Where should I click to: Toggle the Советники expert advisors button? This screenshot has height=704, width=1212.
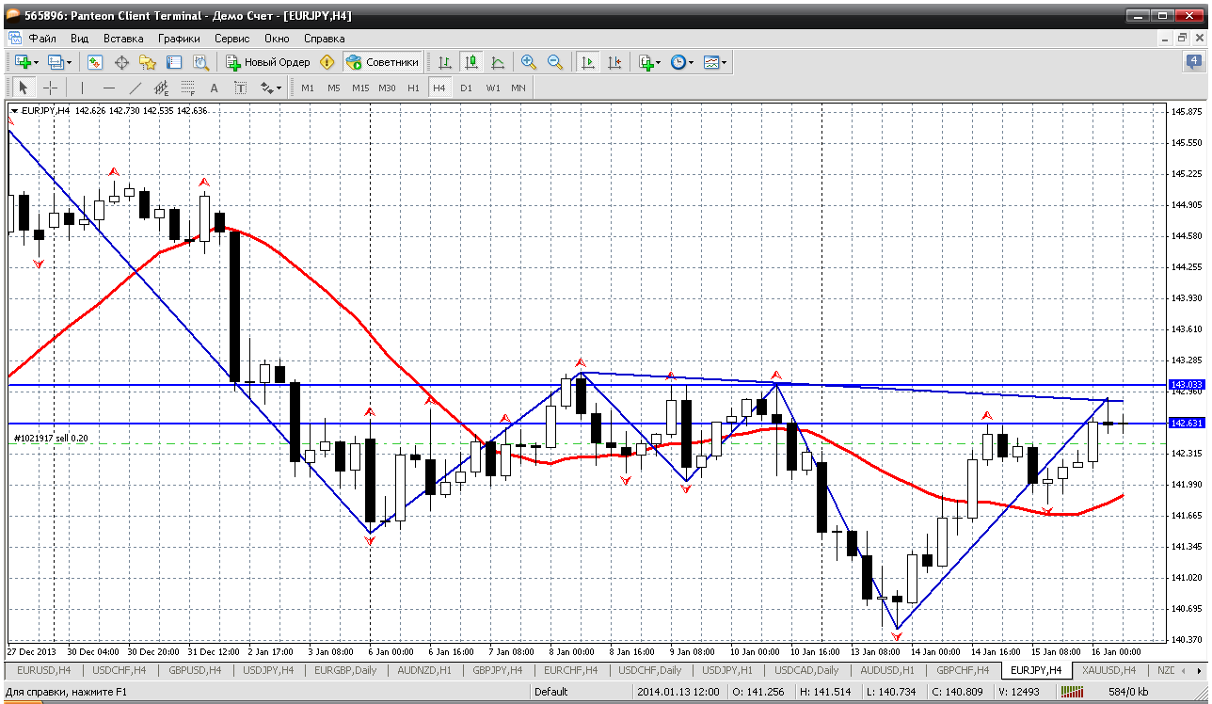click(x=382, y=62)
